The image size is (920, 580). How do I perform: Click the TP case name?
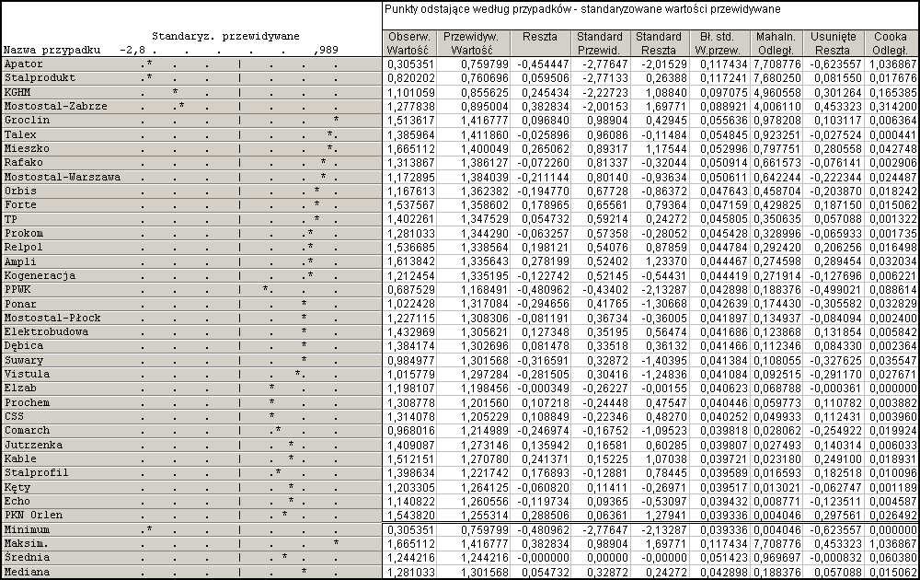click(x=10, y=219)
